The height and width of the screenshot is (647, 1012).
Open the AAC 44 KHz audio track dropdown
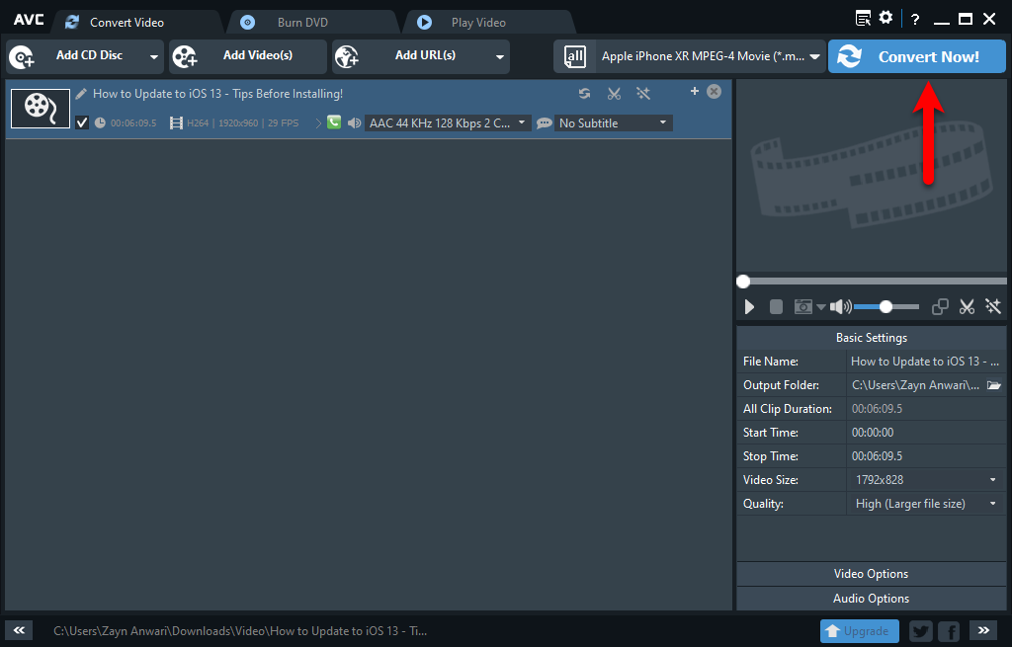pos(448,122)
